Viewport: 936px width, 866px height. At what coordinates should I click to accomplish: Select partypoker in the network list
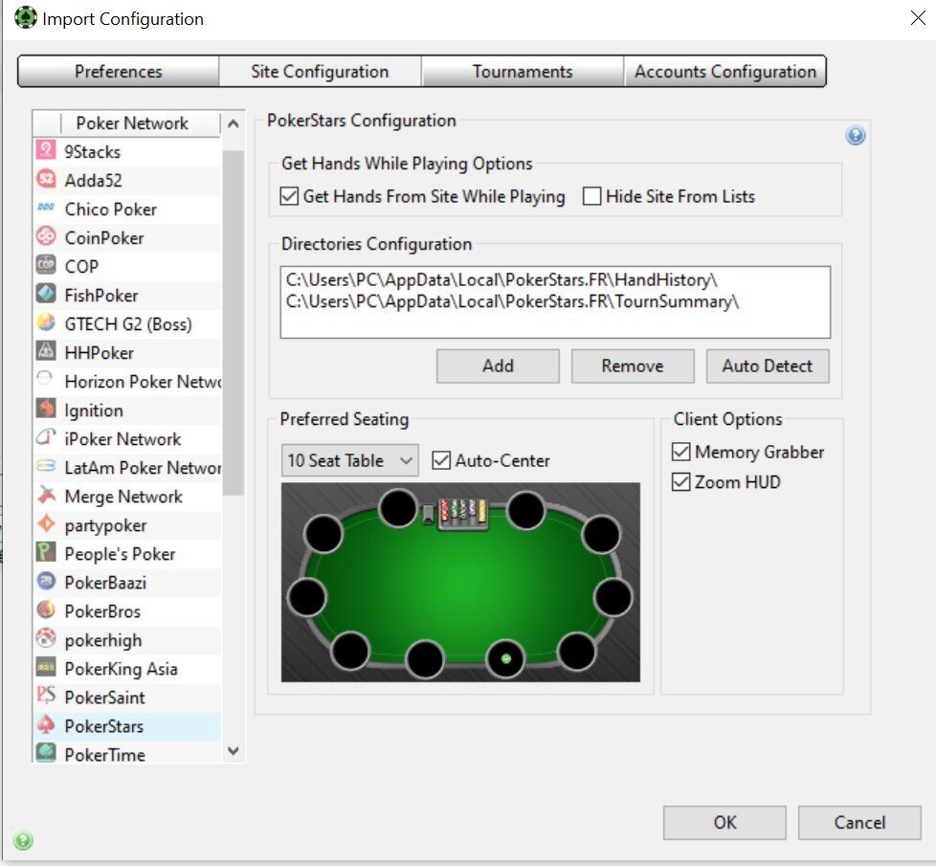(x=127, y=525)
